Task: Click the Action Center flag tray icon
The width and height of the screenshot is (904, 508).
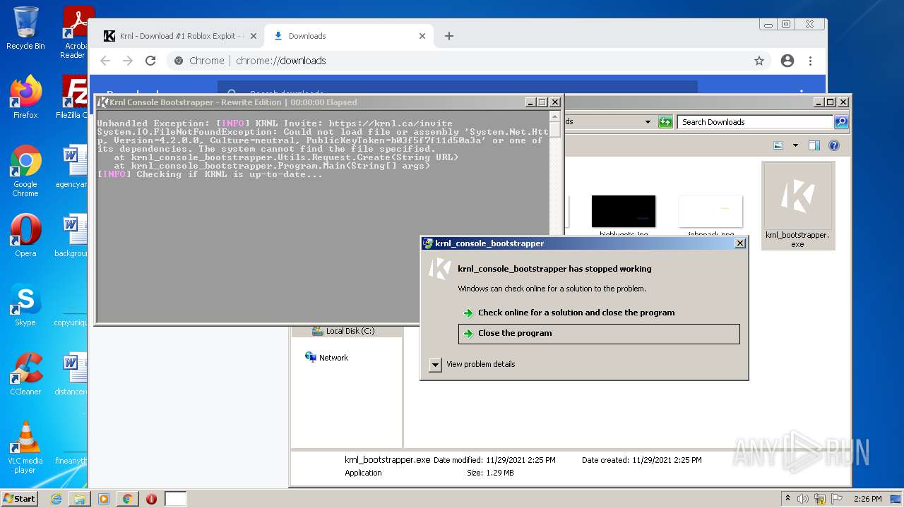Action: tap(836, 499)
